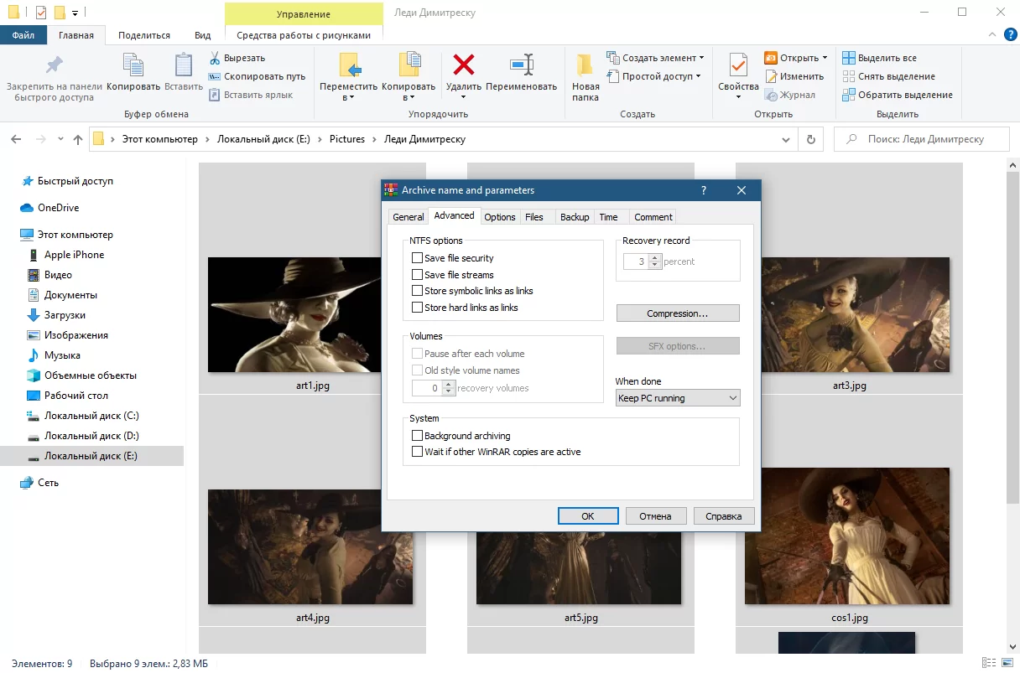Click the Up folder arrow

point(78,139)
